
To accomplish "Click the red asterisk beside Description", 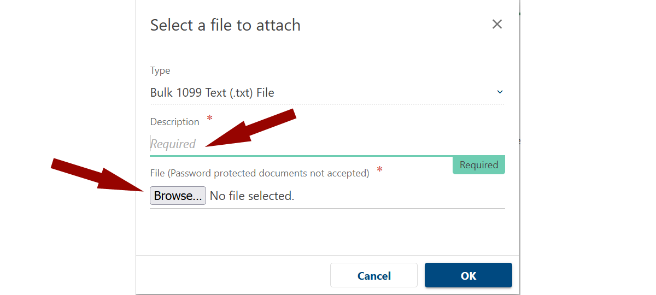I will [x=209, y=118].
